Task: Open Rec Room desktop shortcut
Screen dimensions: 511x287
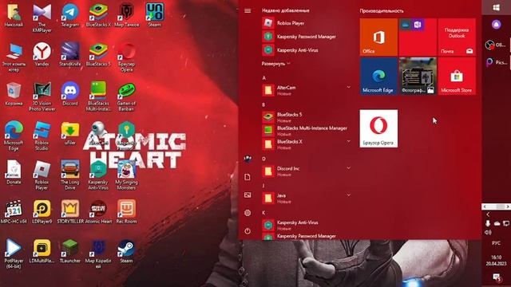Action: pos(126,212)
